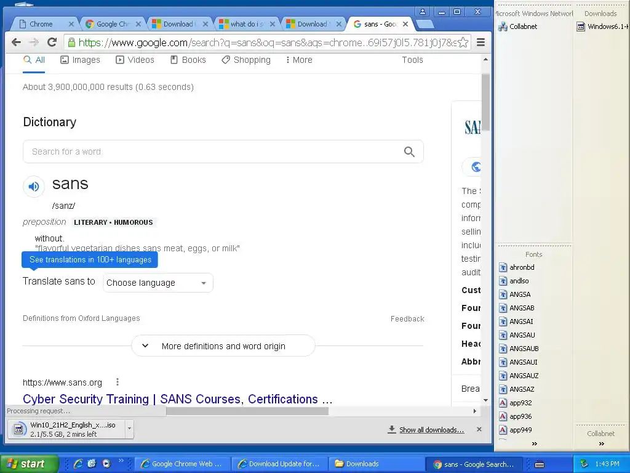Click Chrome's forward arrow button
The image size is (630, 473).
pyautogui.click(x=34, y=42)
